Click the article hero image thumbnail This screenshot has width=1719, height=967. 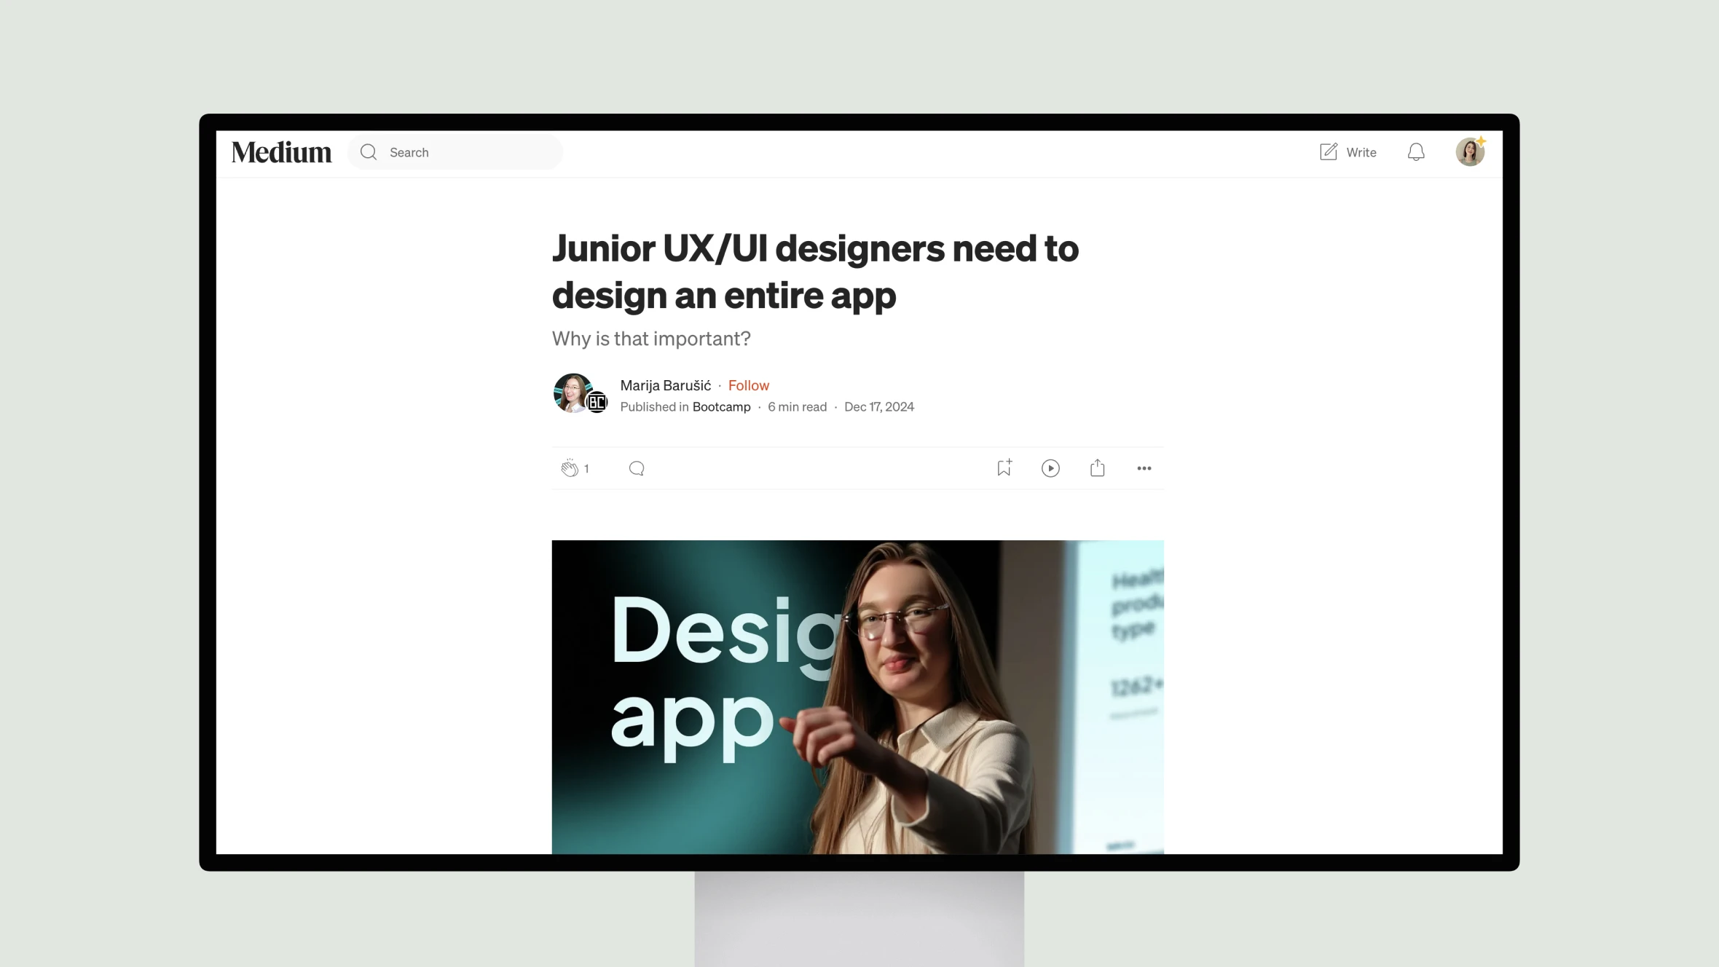858,697
